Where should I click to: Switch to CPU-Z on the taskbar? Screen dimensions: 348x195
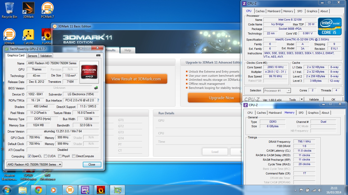tap(85, 190)
